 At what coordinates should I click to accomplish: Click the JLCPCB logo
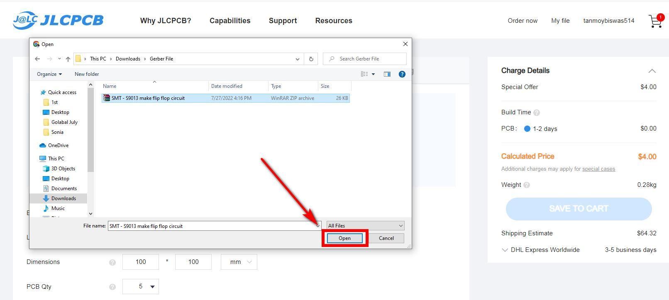[58, 20]
